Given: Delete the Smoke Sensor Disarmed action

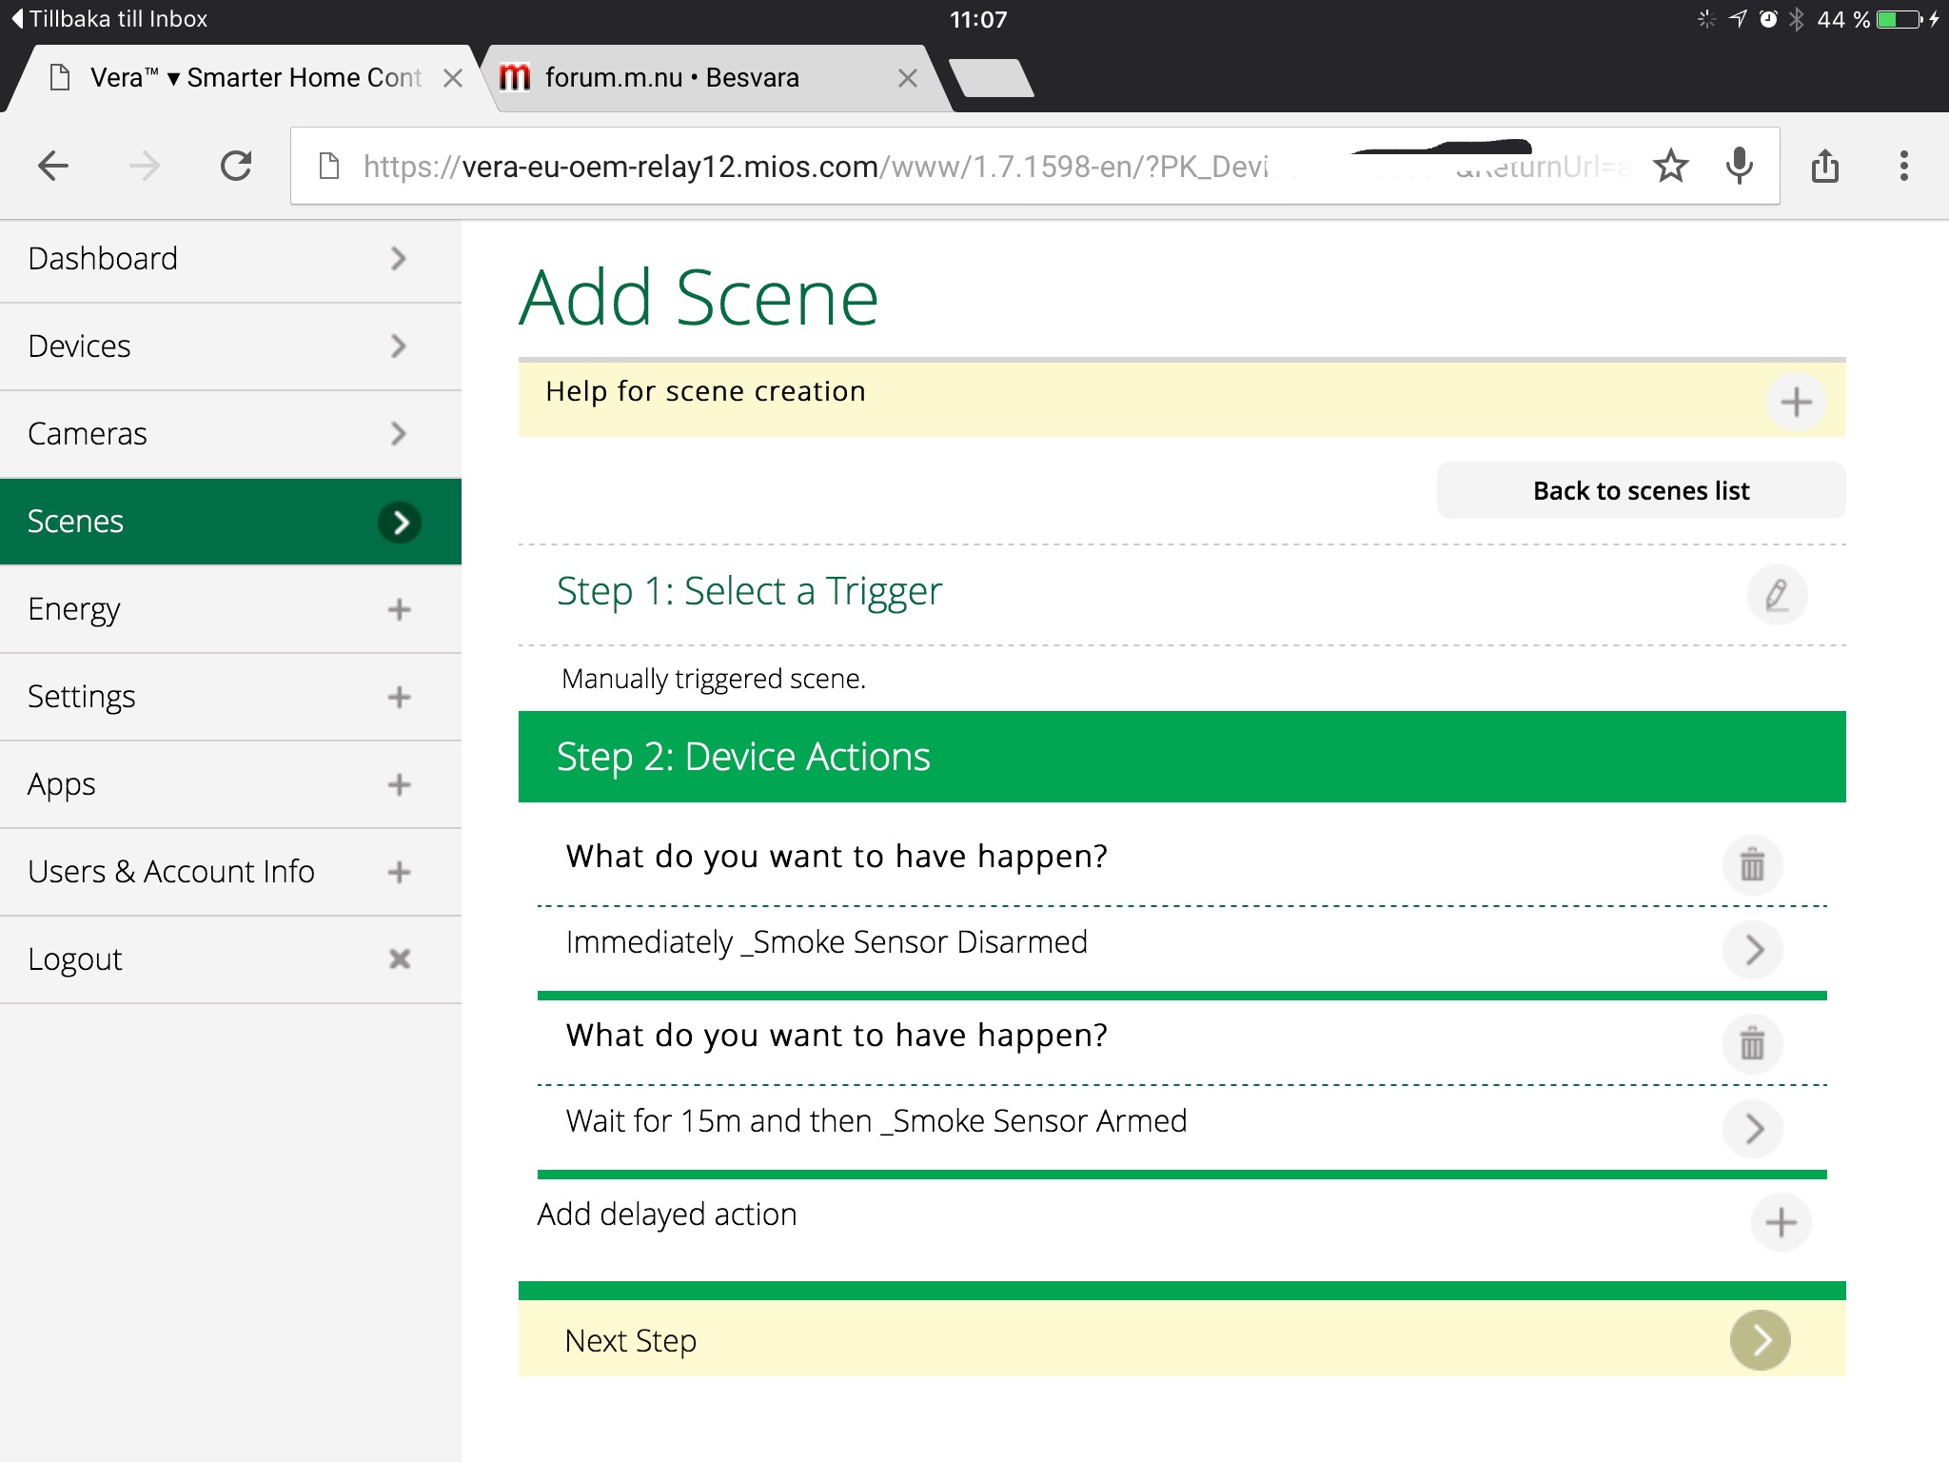Looking at the screenshot, I should point(1752,865).
